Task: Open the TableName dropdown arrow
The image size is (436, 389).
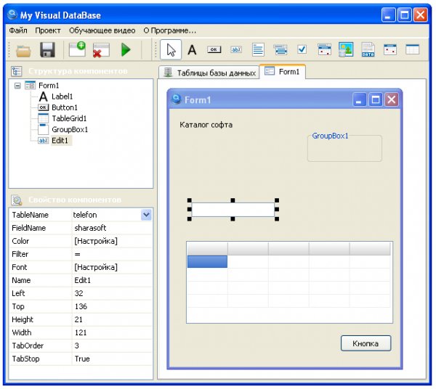Action: [x=146, y=215]
